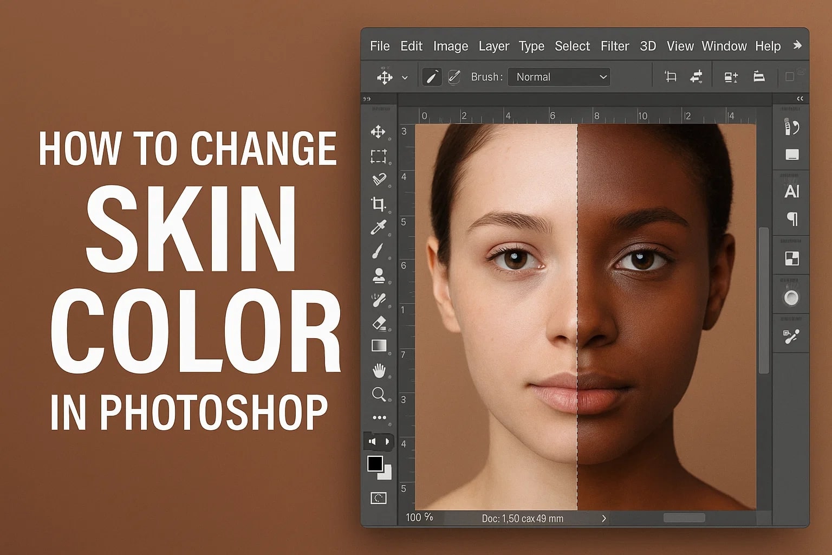Image resolution: width=832 pixels, height=555 pixels.
Task: Activate the Crop tool
Action: (x=378, y=204)
